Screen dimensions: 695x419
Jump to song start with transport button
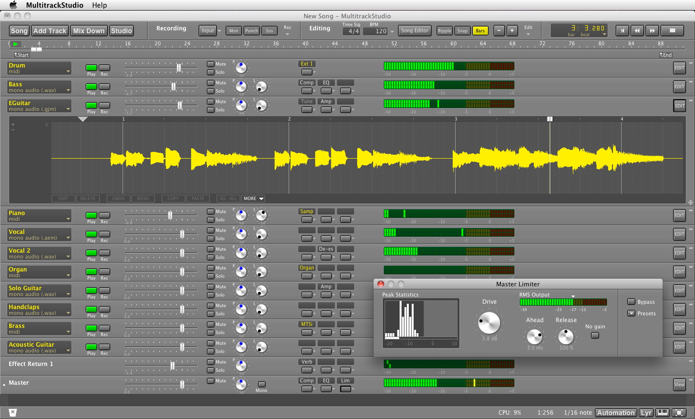point(622,30)
